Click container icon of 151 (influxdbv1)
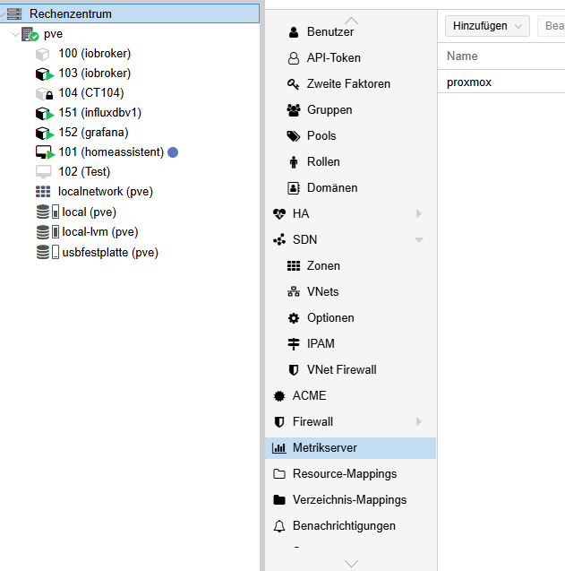This screenshot has width=565, height=571. [x=45, y=113]
